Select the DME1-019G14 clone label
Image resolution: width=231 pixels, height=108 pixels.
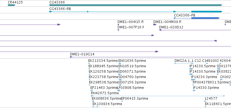click(82, 54)
